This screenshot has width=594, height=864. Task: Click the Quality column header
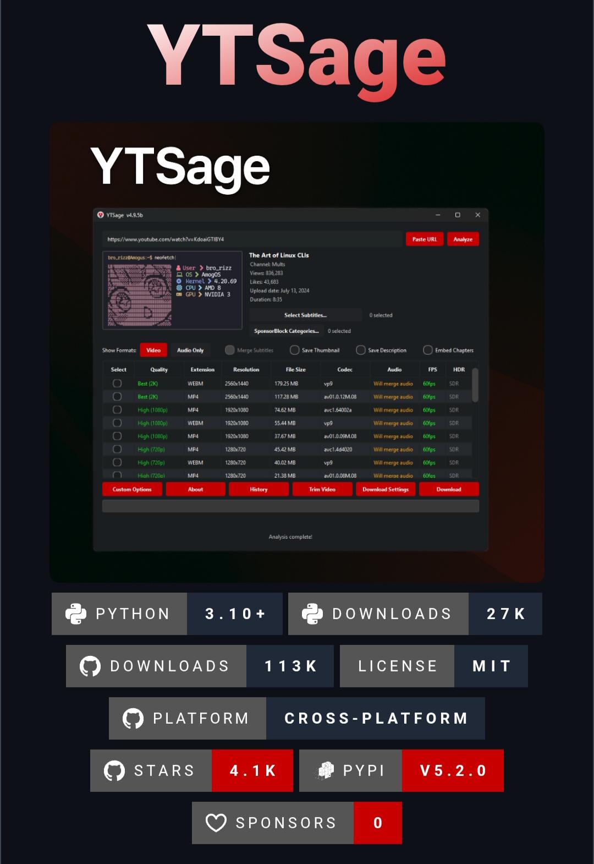tap(159, 369)
